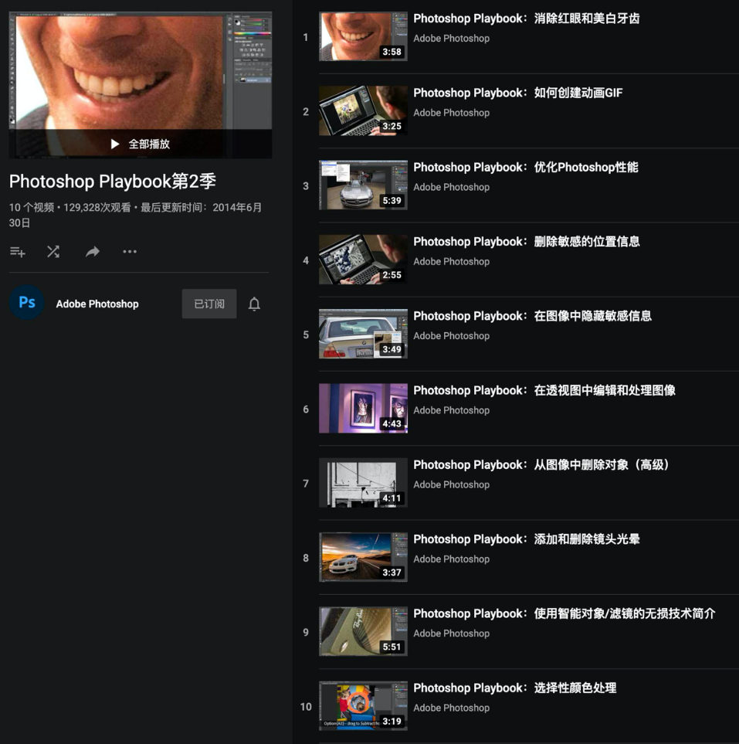Click the channel name under the 透视图 video
739x744 pixels.
(452, 410)
